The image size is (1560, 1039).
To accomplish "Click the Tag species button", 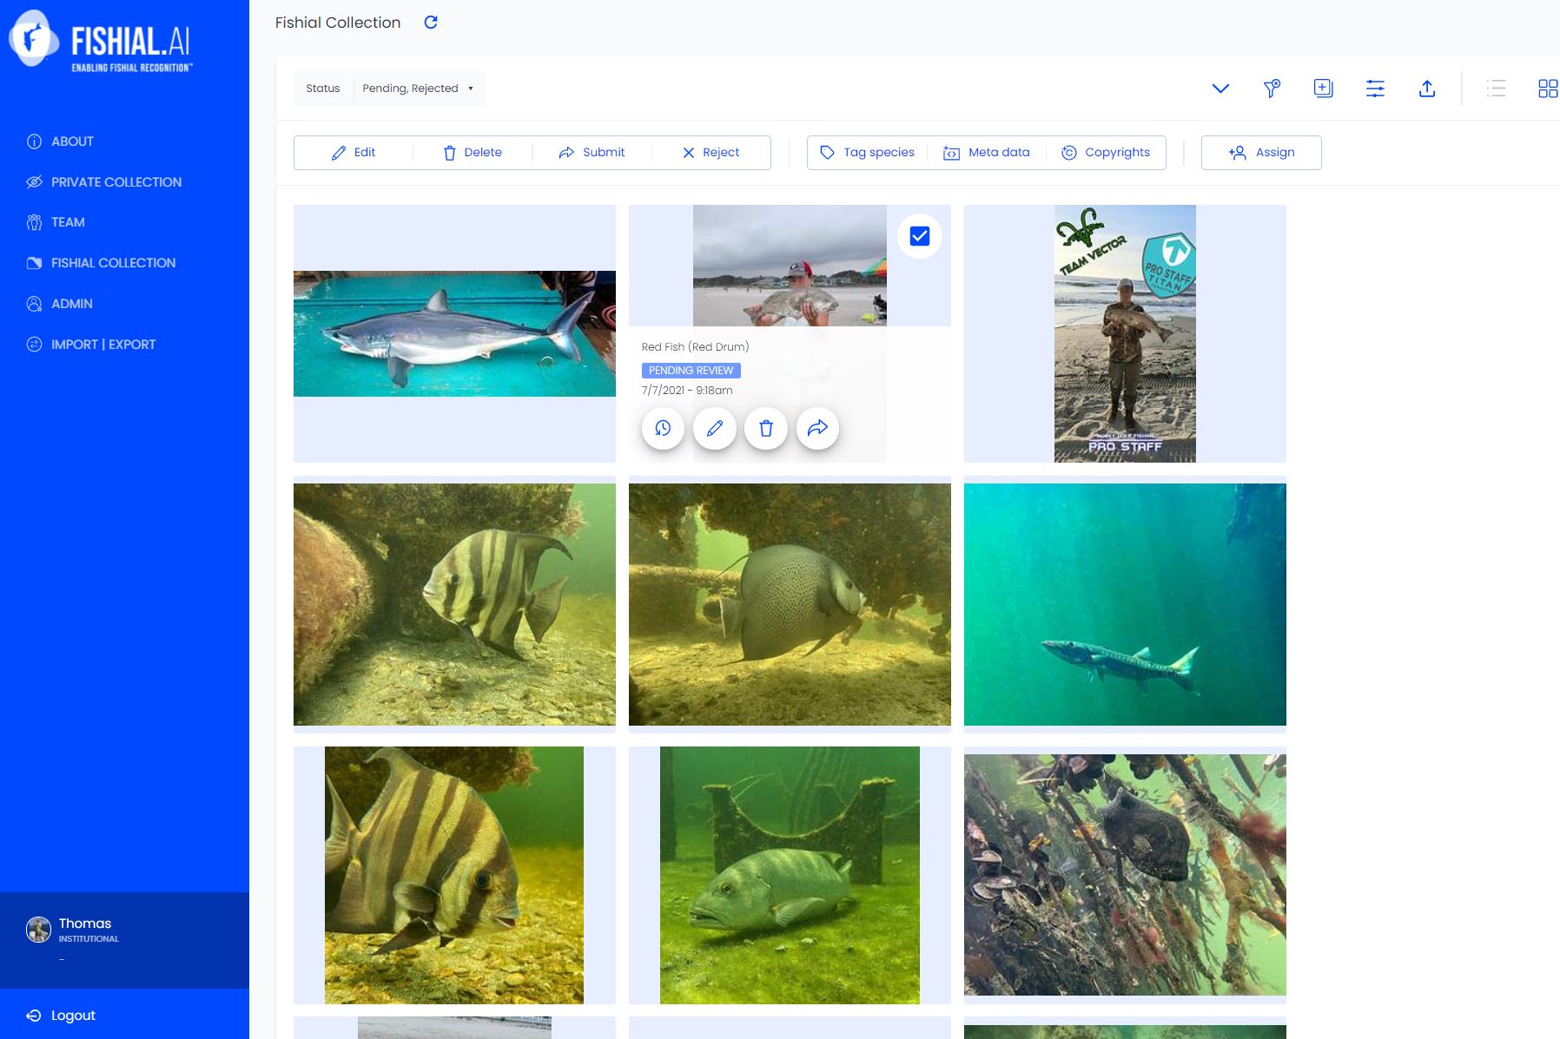I will coord(867,153).
